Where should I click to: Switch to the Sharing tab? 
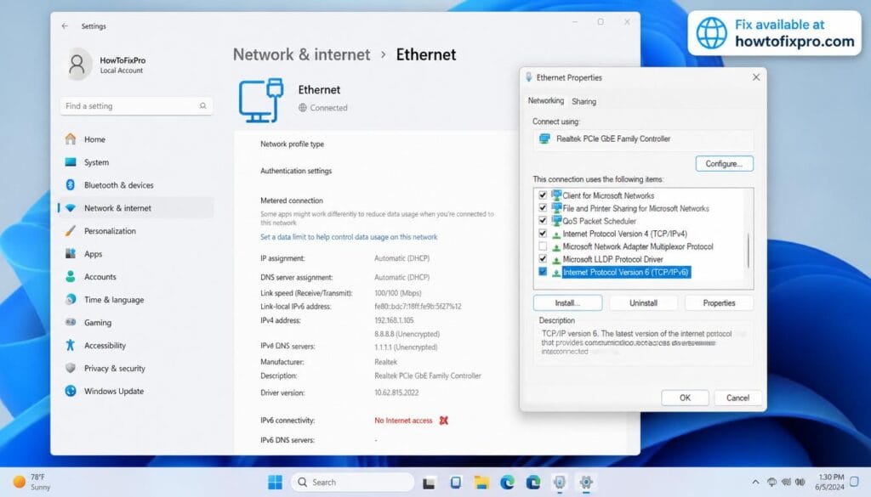[584, 101]
